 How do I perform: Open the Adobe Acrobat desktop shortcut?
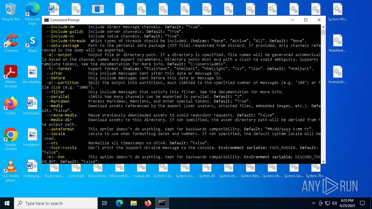pyautogui.click(x=10, y=77)
